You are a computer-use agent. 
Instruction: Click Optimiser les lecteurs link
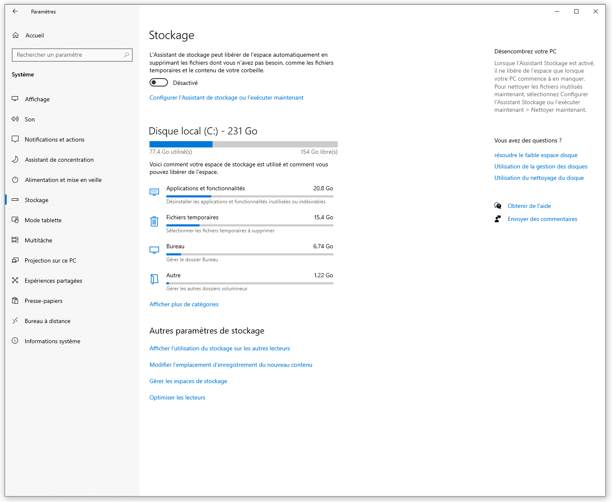[x=177, y=397]
